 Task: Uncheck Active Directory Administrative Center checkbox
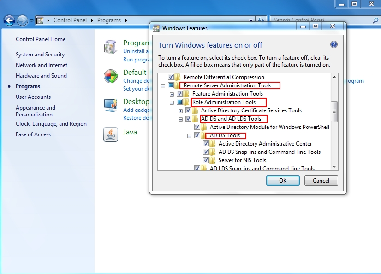coord(206,144)
